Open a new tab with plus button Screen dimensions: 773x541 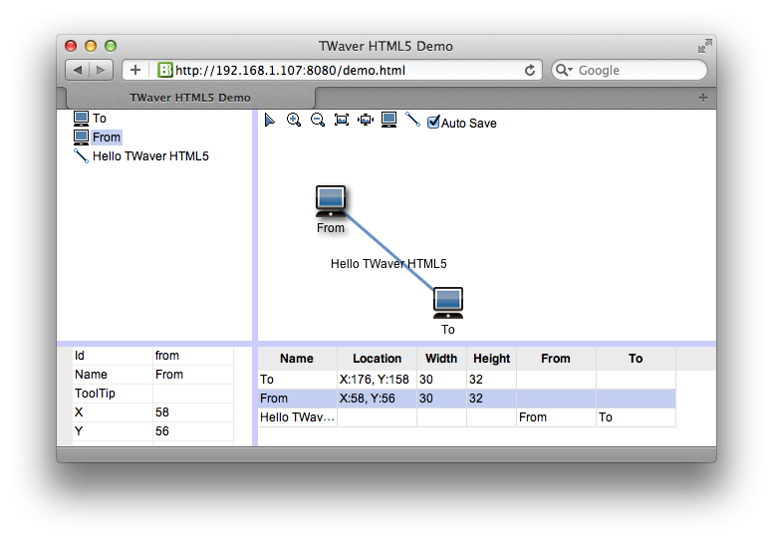(x=703, y=98)
